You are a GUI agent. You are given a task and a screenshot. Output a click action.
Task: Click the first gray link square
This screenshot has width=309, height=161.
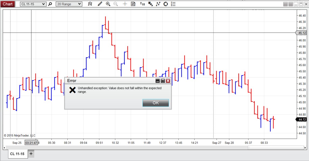[x=285, y=4]
